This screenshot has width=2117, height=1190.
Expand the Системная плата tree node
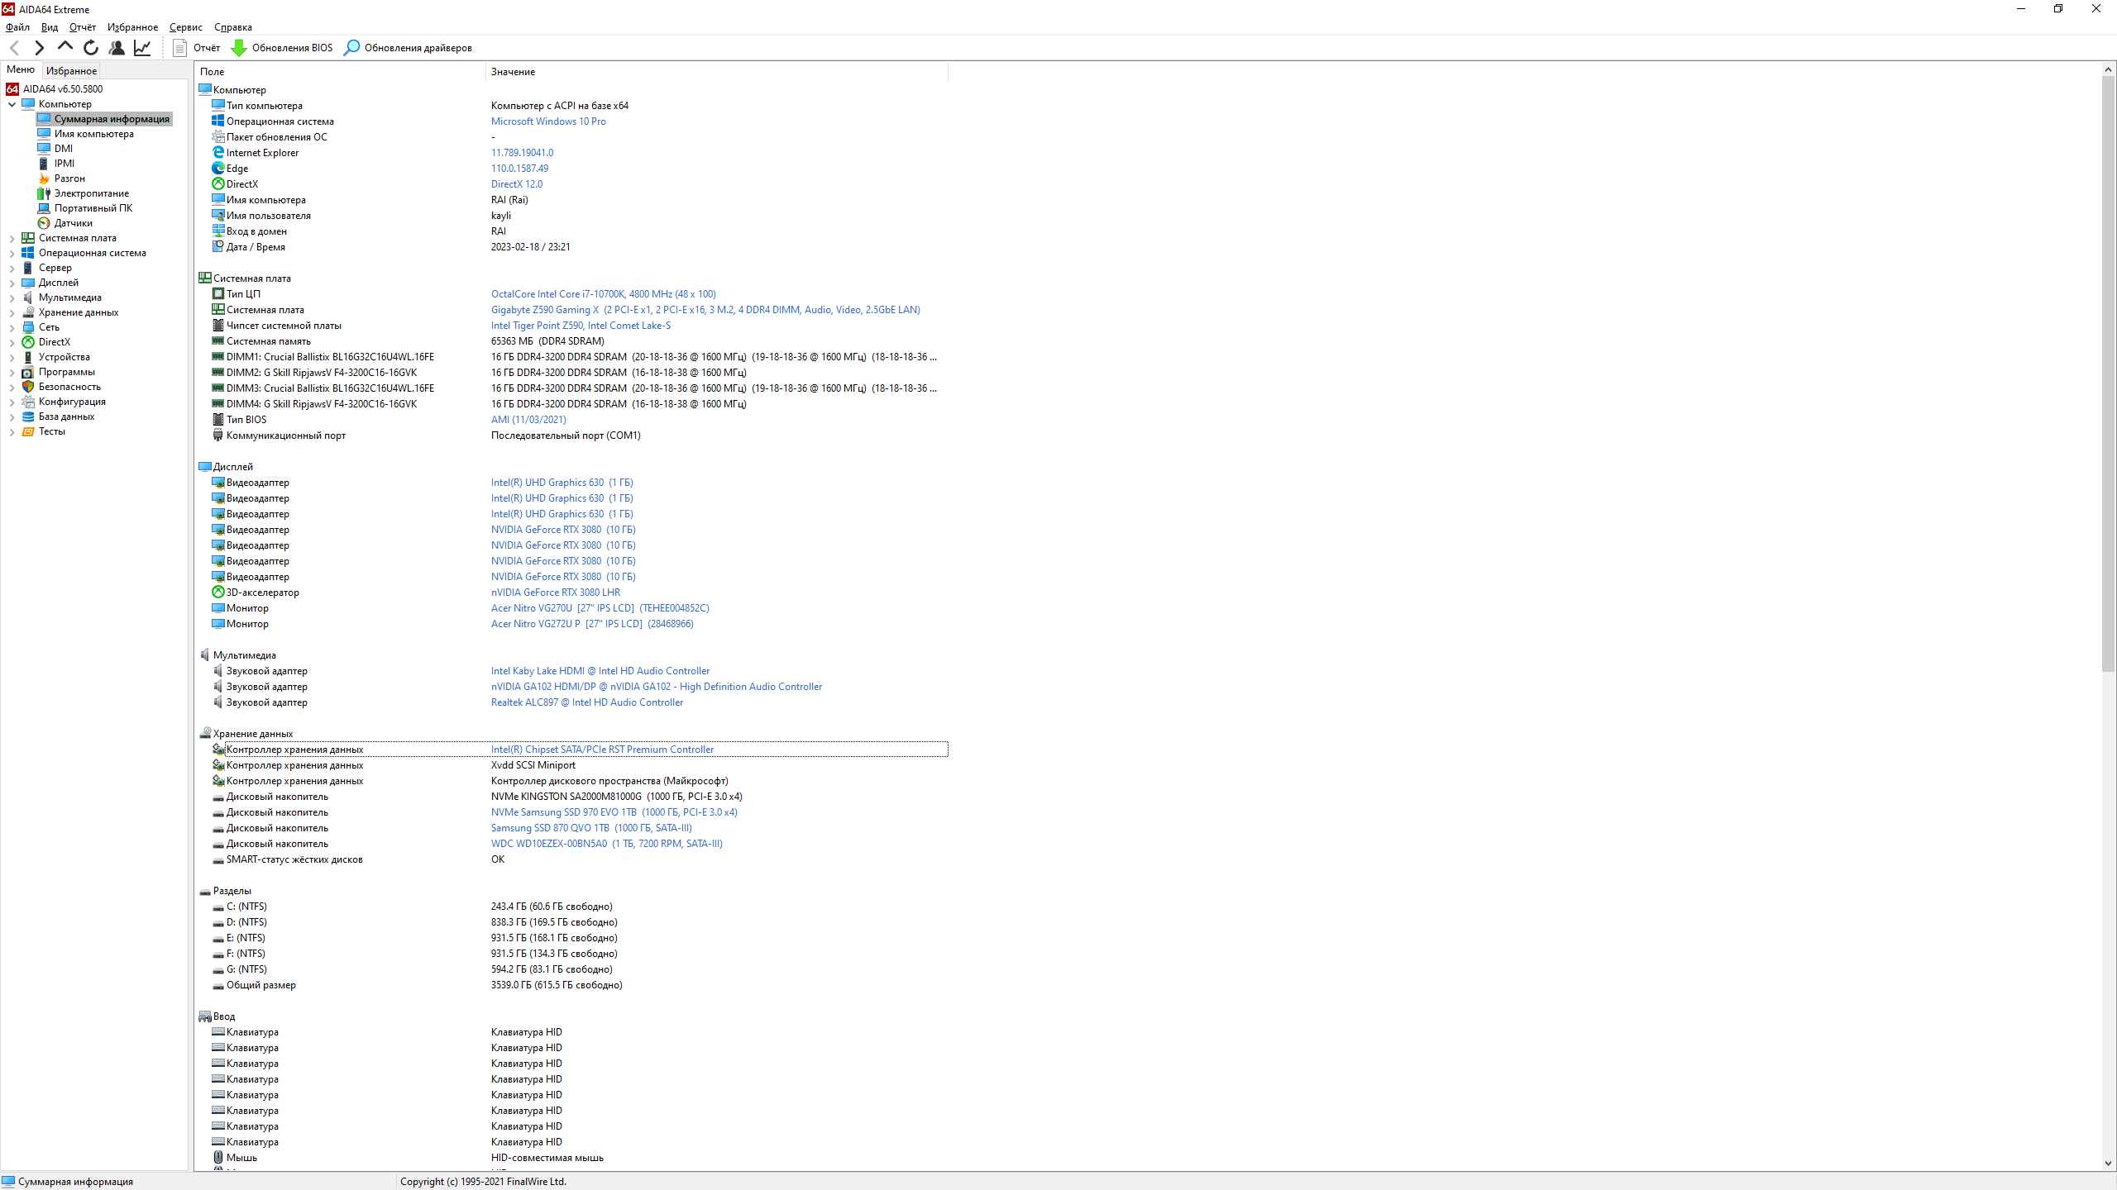tap(12, 238)
